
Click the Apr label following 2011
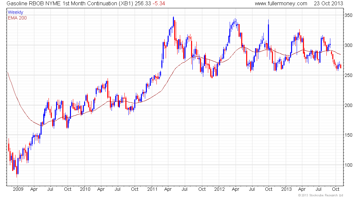[x=168, y=189]
